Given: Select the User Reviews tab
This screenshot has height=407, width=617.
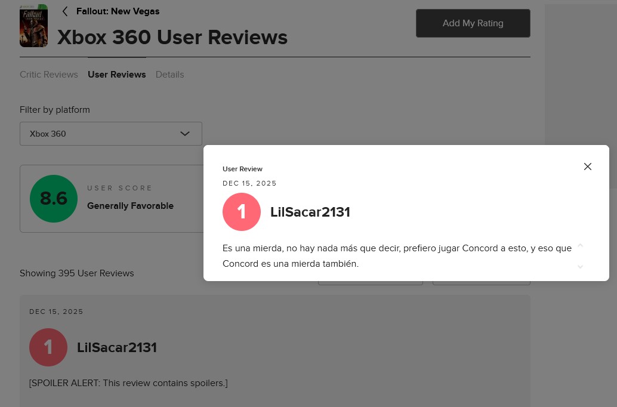Looking at the screenshot, I should (x=117, y=75).
